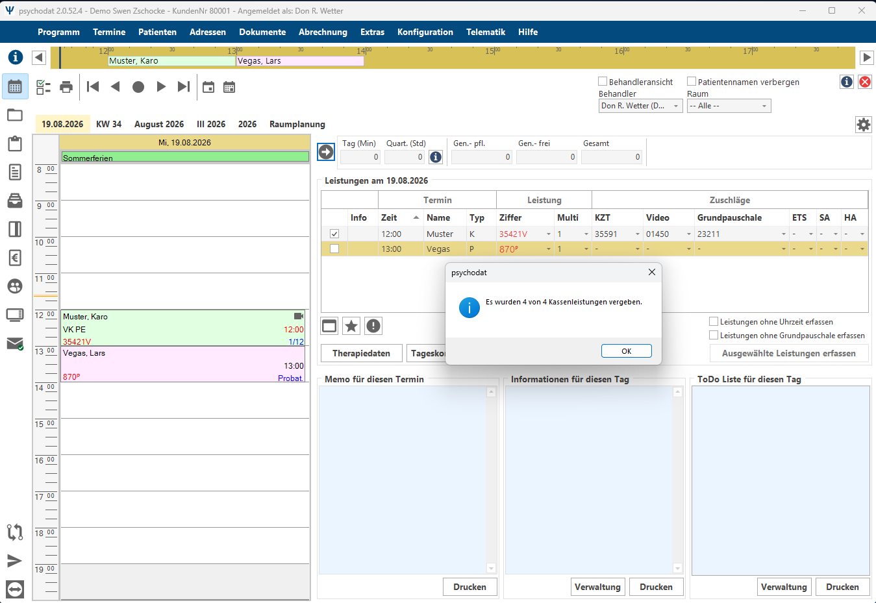Open the folder icon in the left sidebar
The width and height of the screenshot is (876, 603).
click(15, 115)
